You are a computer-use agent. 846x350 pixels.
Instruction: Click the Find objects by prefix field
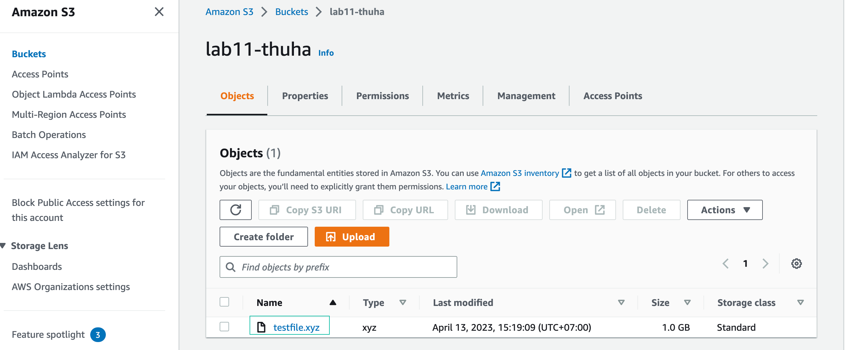tap(338, 267)
